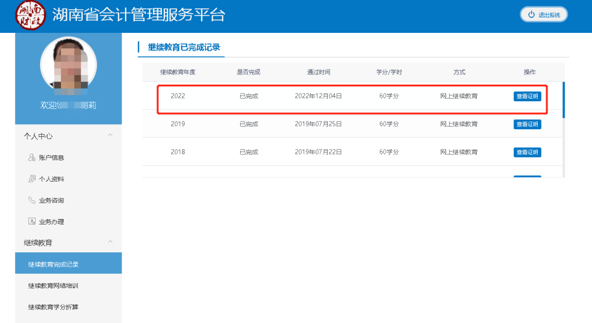The height and width of the screenshot is (323, 592).
Task: Click the power icon inside 退出系统 button
Action: click(530, 15)
